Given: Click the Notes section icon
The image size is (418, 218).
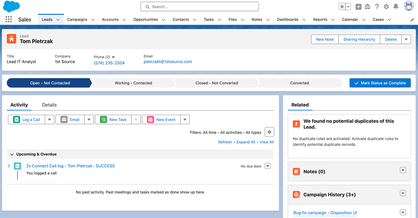Looking at the screenshot, I should point(296,171).
